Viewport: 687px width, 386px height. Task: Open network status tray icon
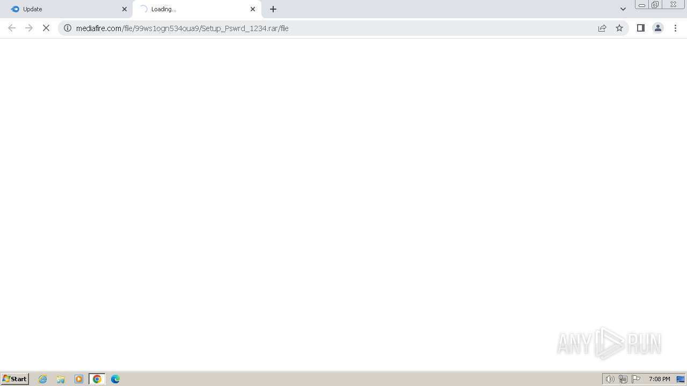(x=623, y=379)
